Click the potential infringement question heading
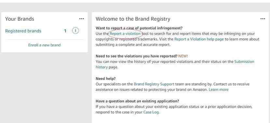 (139, 28)
